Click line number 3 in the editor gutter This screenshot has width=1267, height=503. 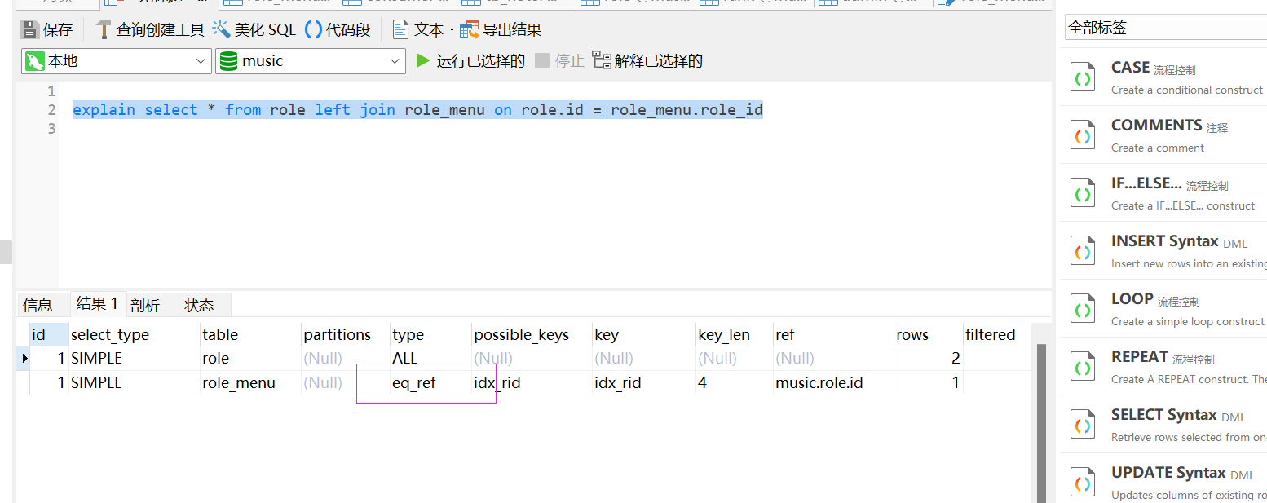[51, 129]
